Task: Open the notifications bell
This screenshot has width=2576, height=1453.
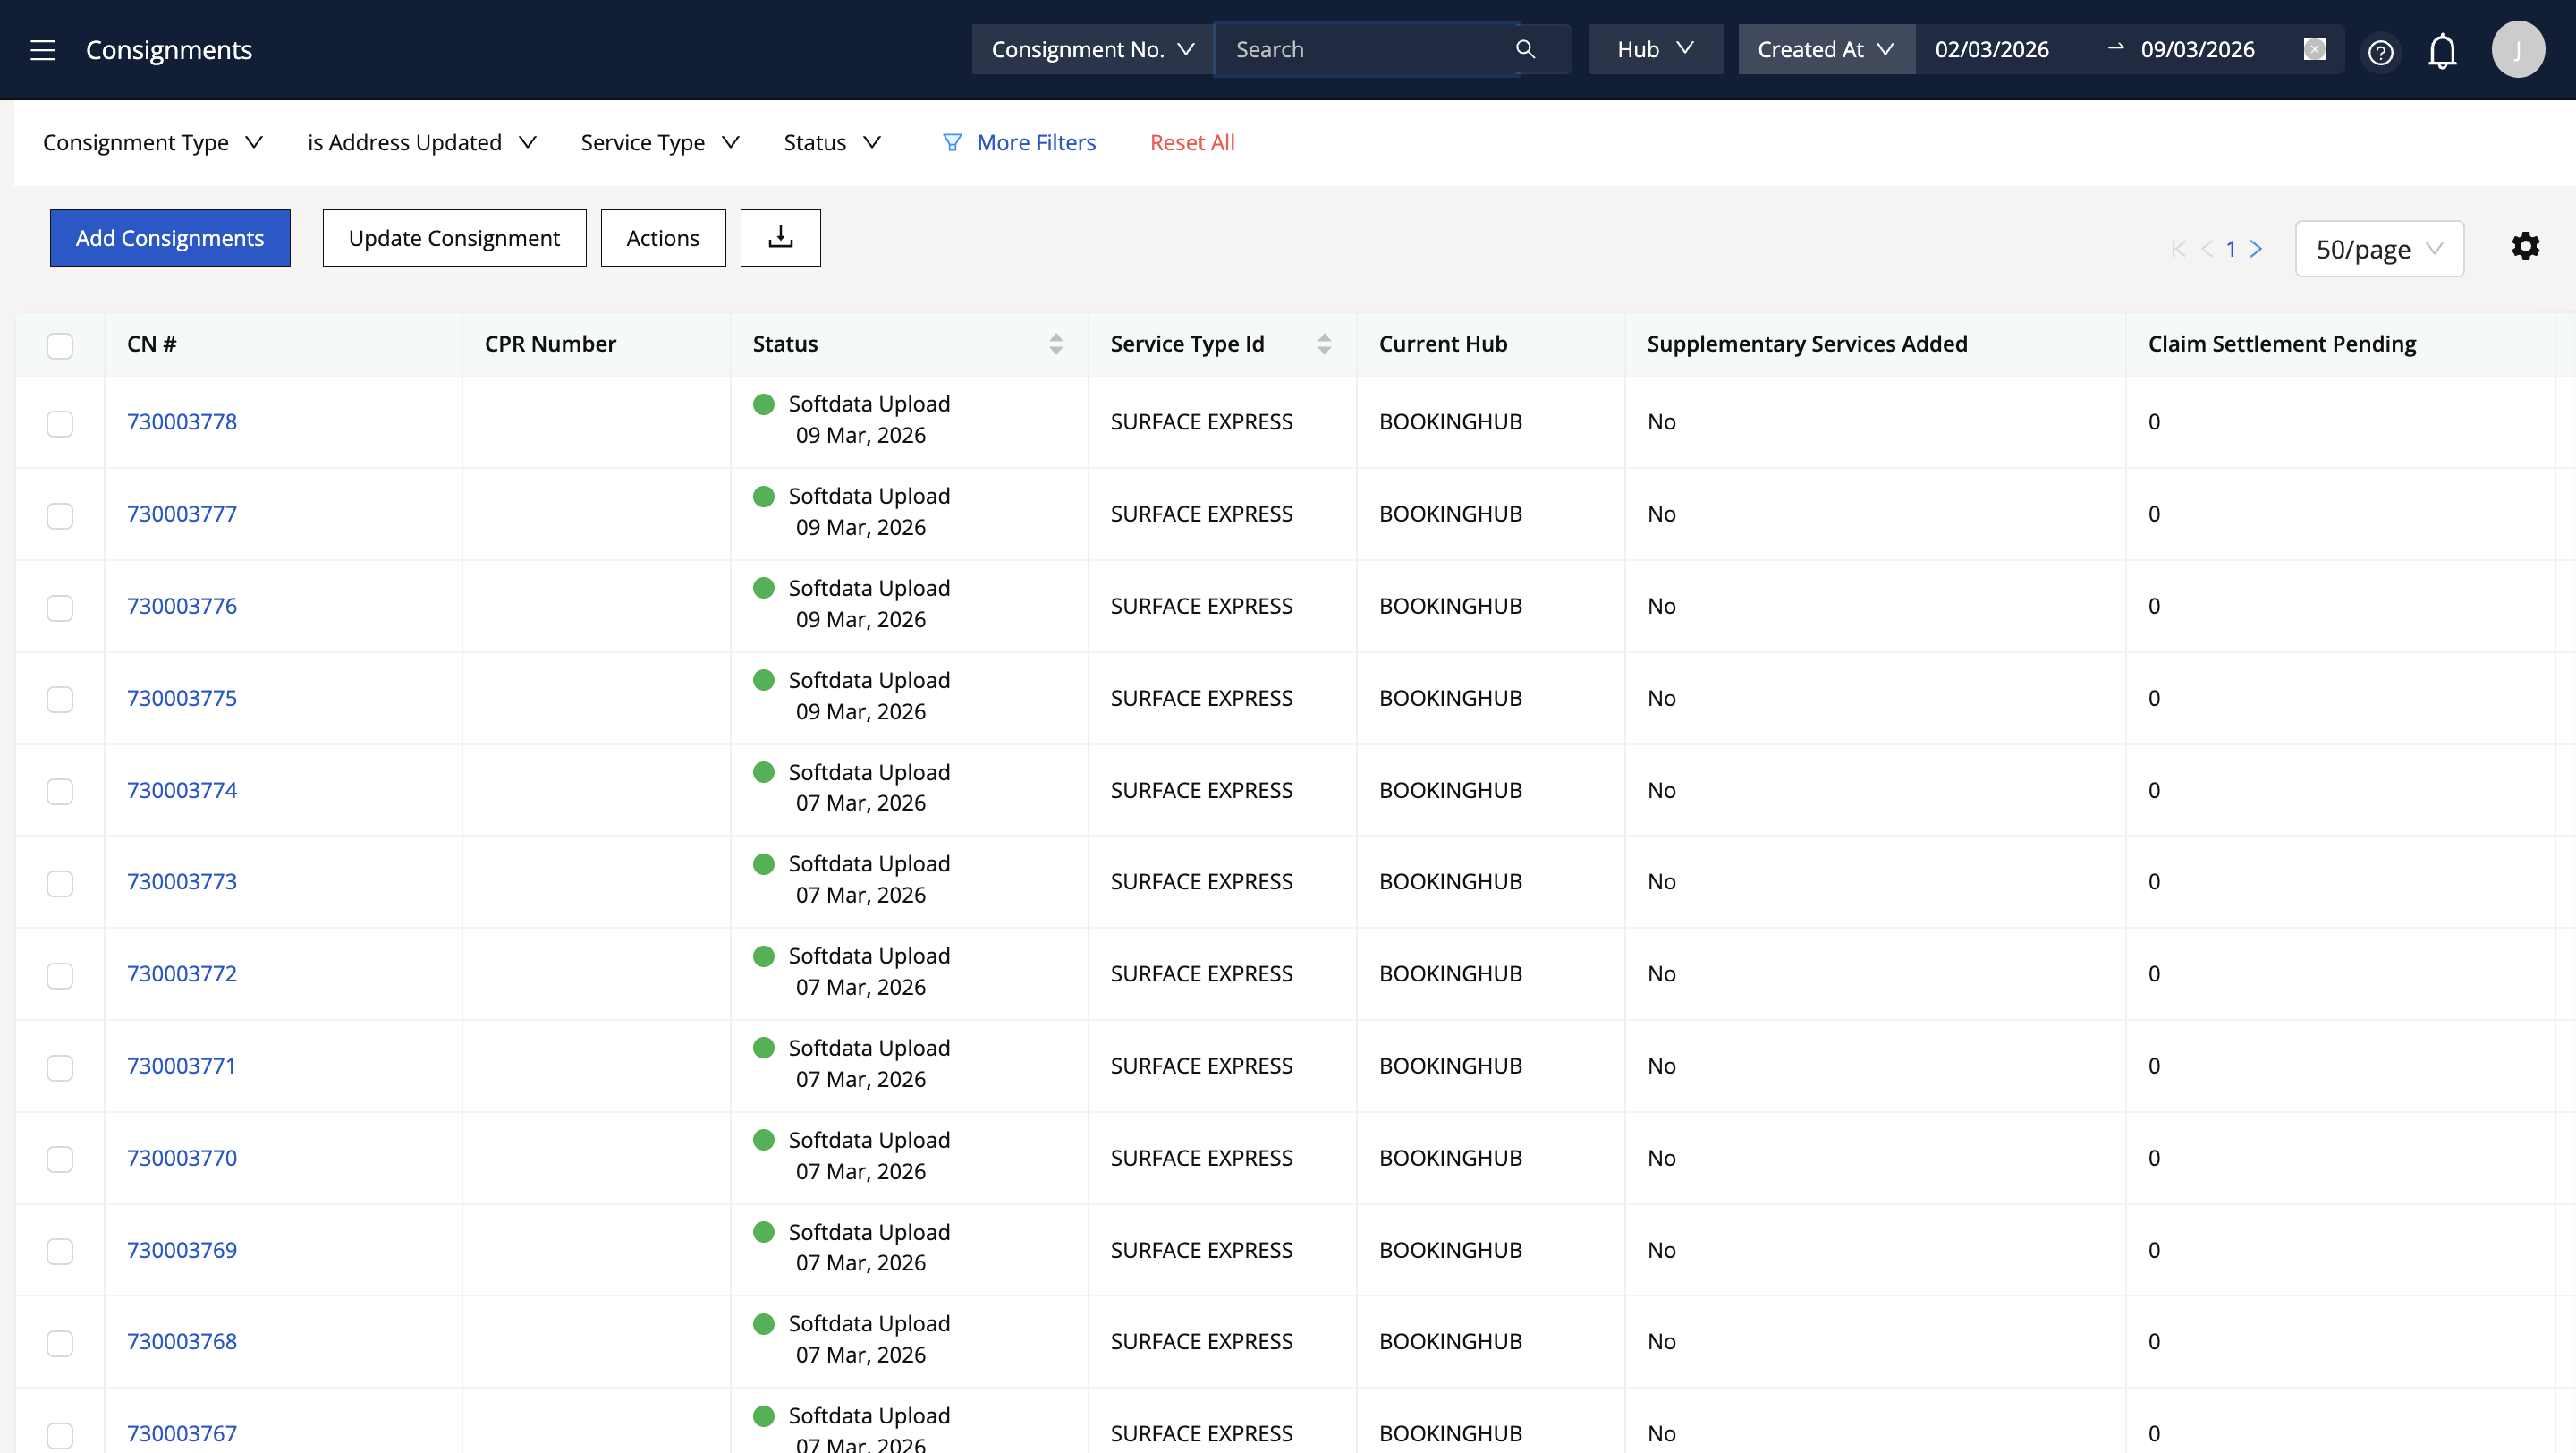Action: pyautogui.click(x=2442, y=51)
